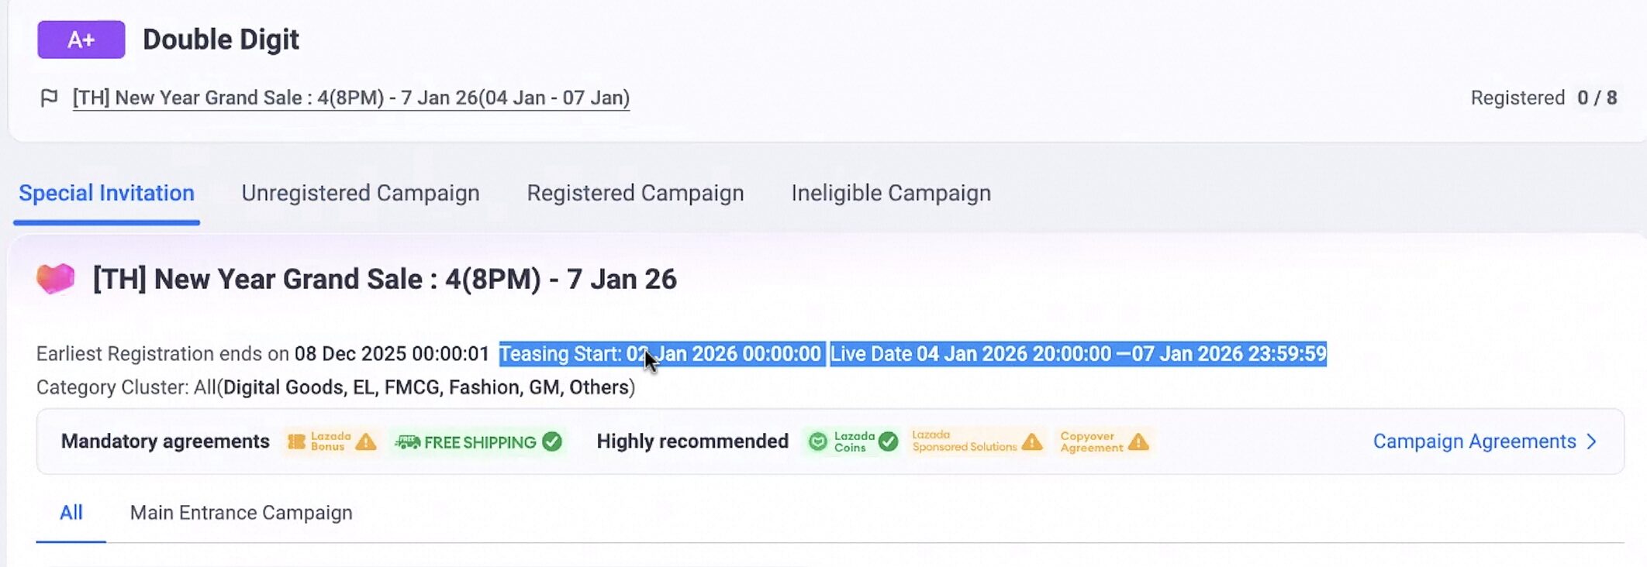Click the Free Shipping green checkmark
This screenshot has height=567, width=1647.
552,442
